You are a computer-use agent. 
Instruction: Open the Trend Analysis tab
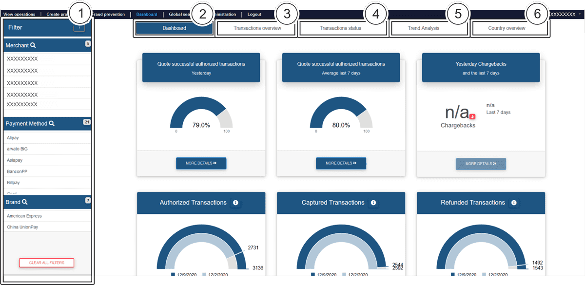423,28
